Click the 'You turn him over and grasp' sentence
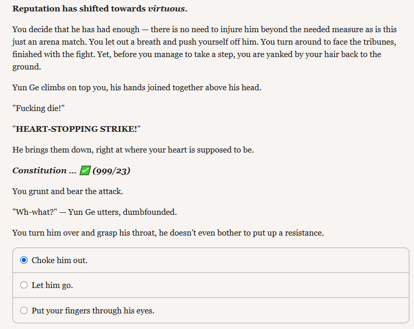 point(168,232)
